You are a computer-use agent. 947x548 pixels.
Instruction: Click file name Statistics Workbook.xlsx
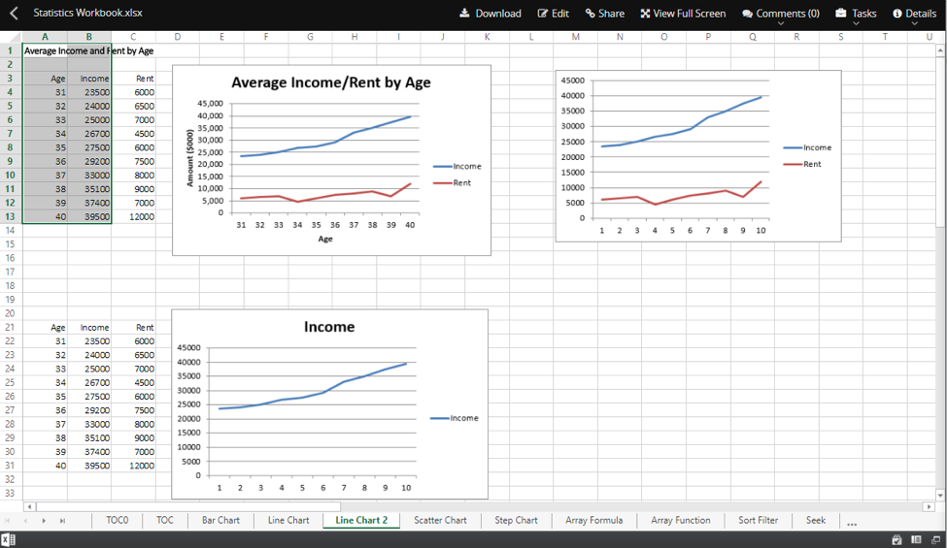coord(87,13)
